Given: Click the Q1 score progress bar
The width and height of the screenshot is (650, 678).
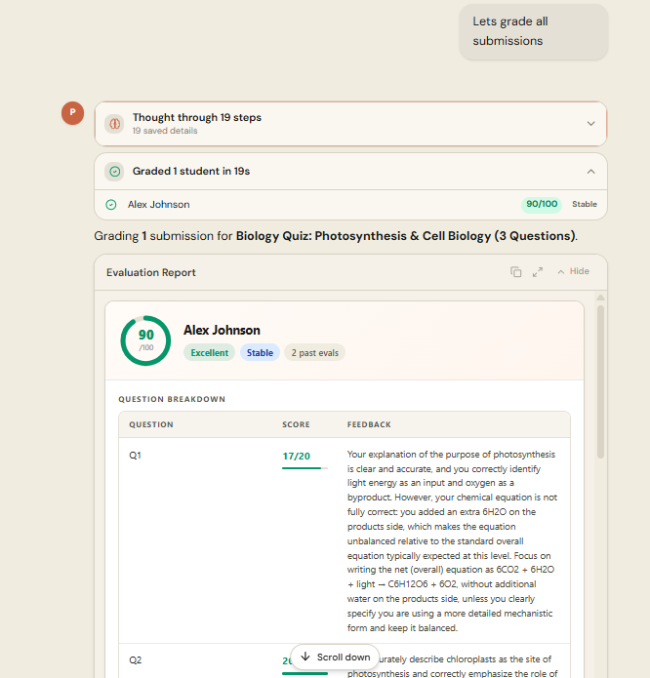Looking at the screenshot, I should pyautogui.click(x=305, y=468).
